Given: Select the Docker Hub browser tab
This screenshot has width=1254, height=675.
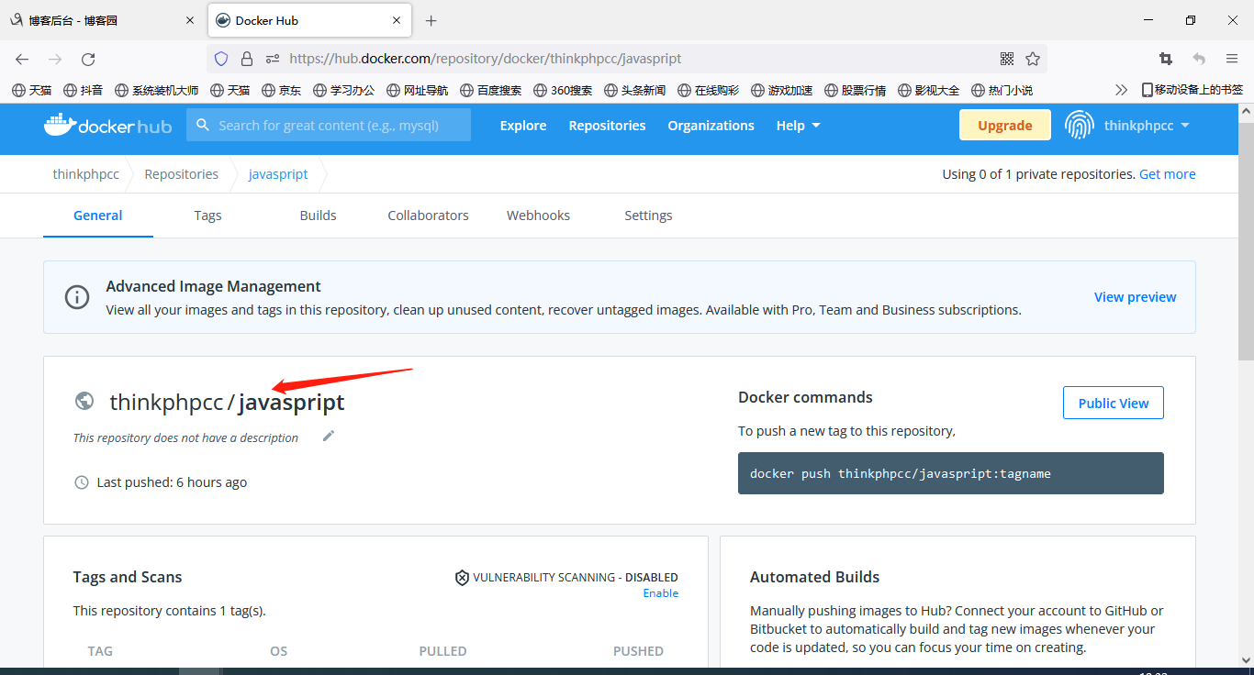Looking at the screenshot, I should pyautogui.click(x=311, y=20).
